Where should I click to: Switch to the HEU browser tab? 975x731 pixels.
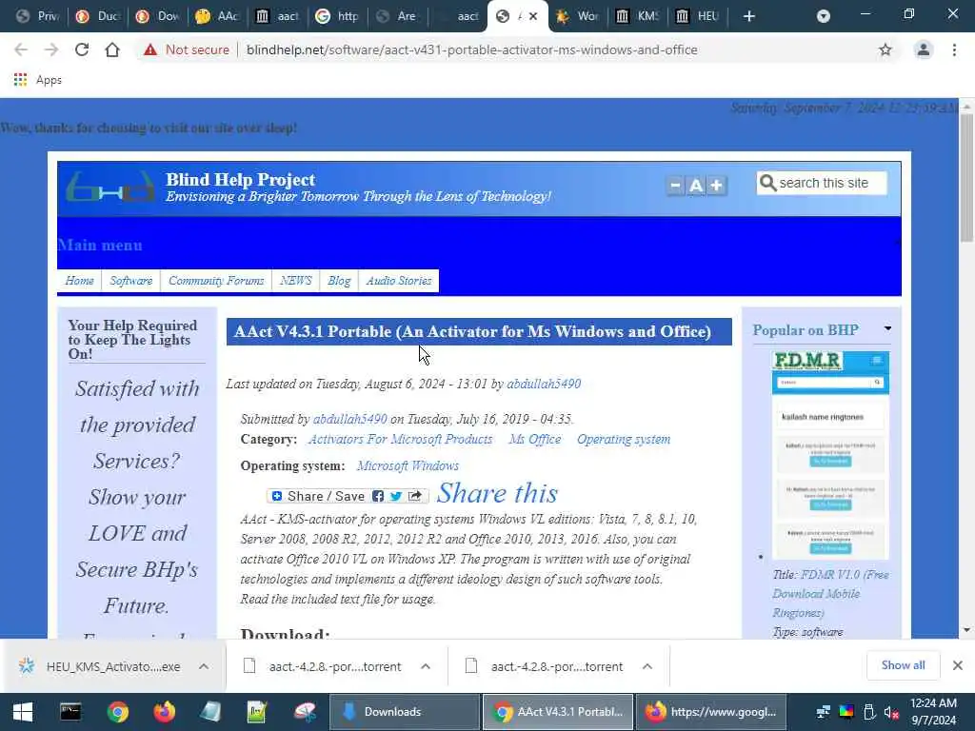pyautogui.click(x=697, y=16)
